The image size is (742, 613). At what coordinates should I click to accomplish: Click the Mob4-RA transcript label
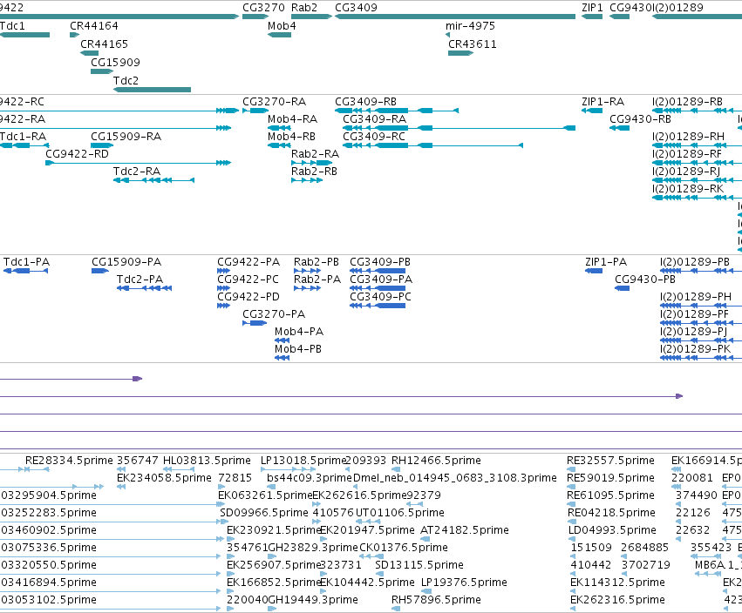(292, 119)
